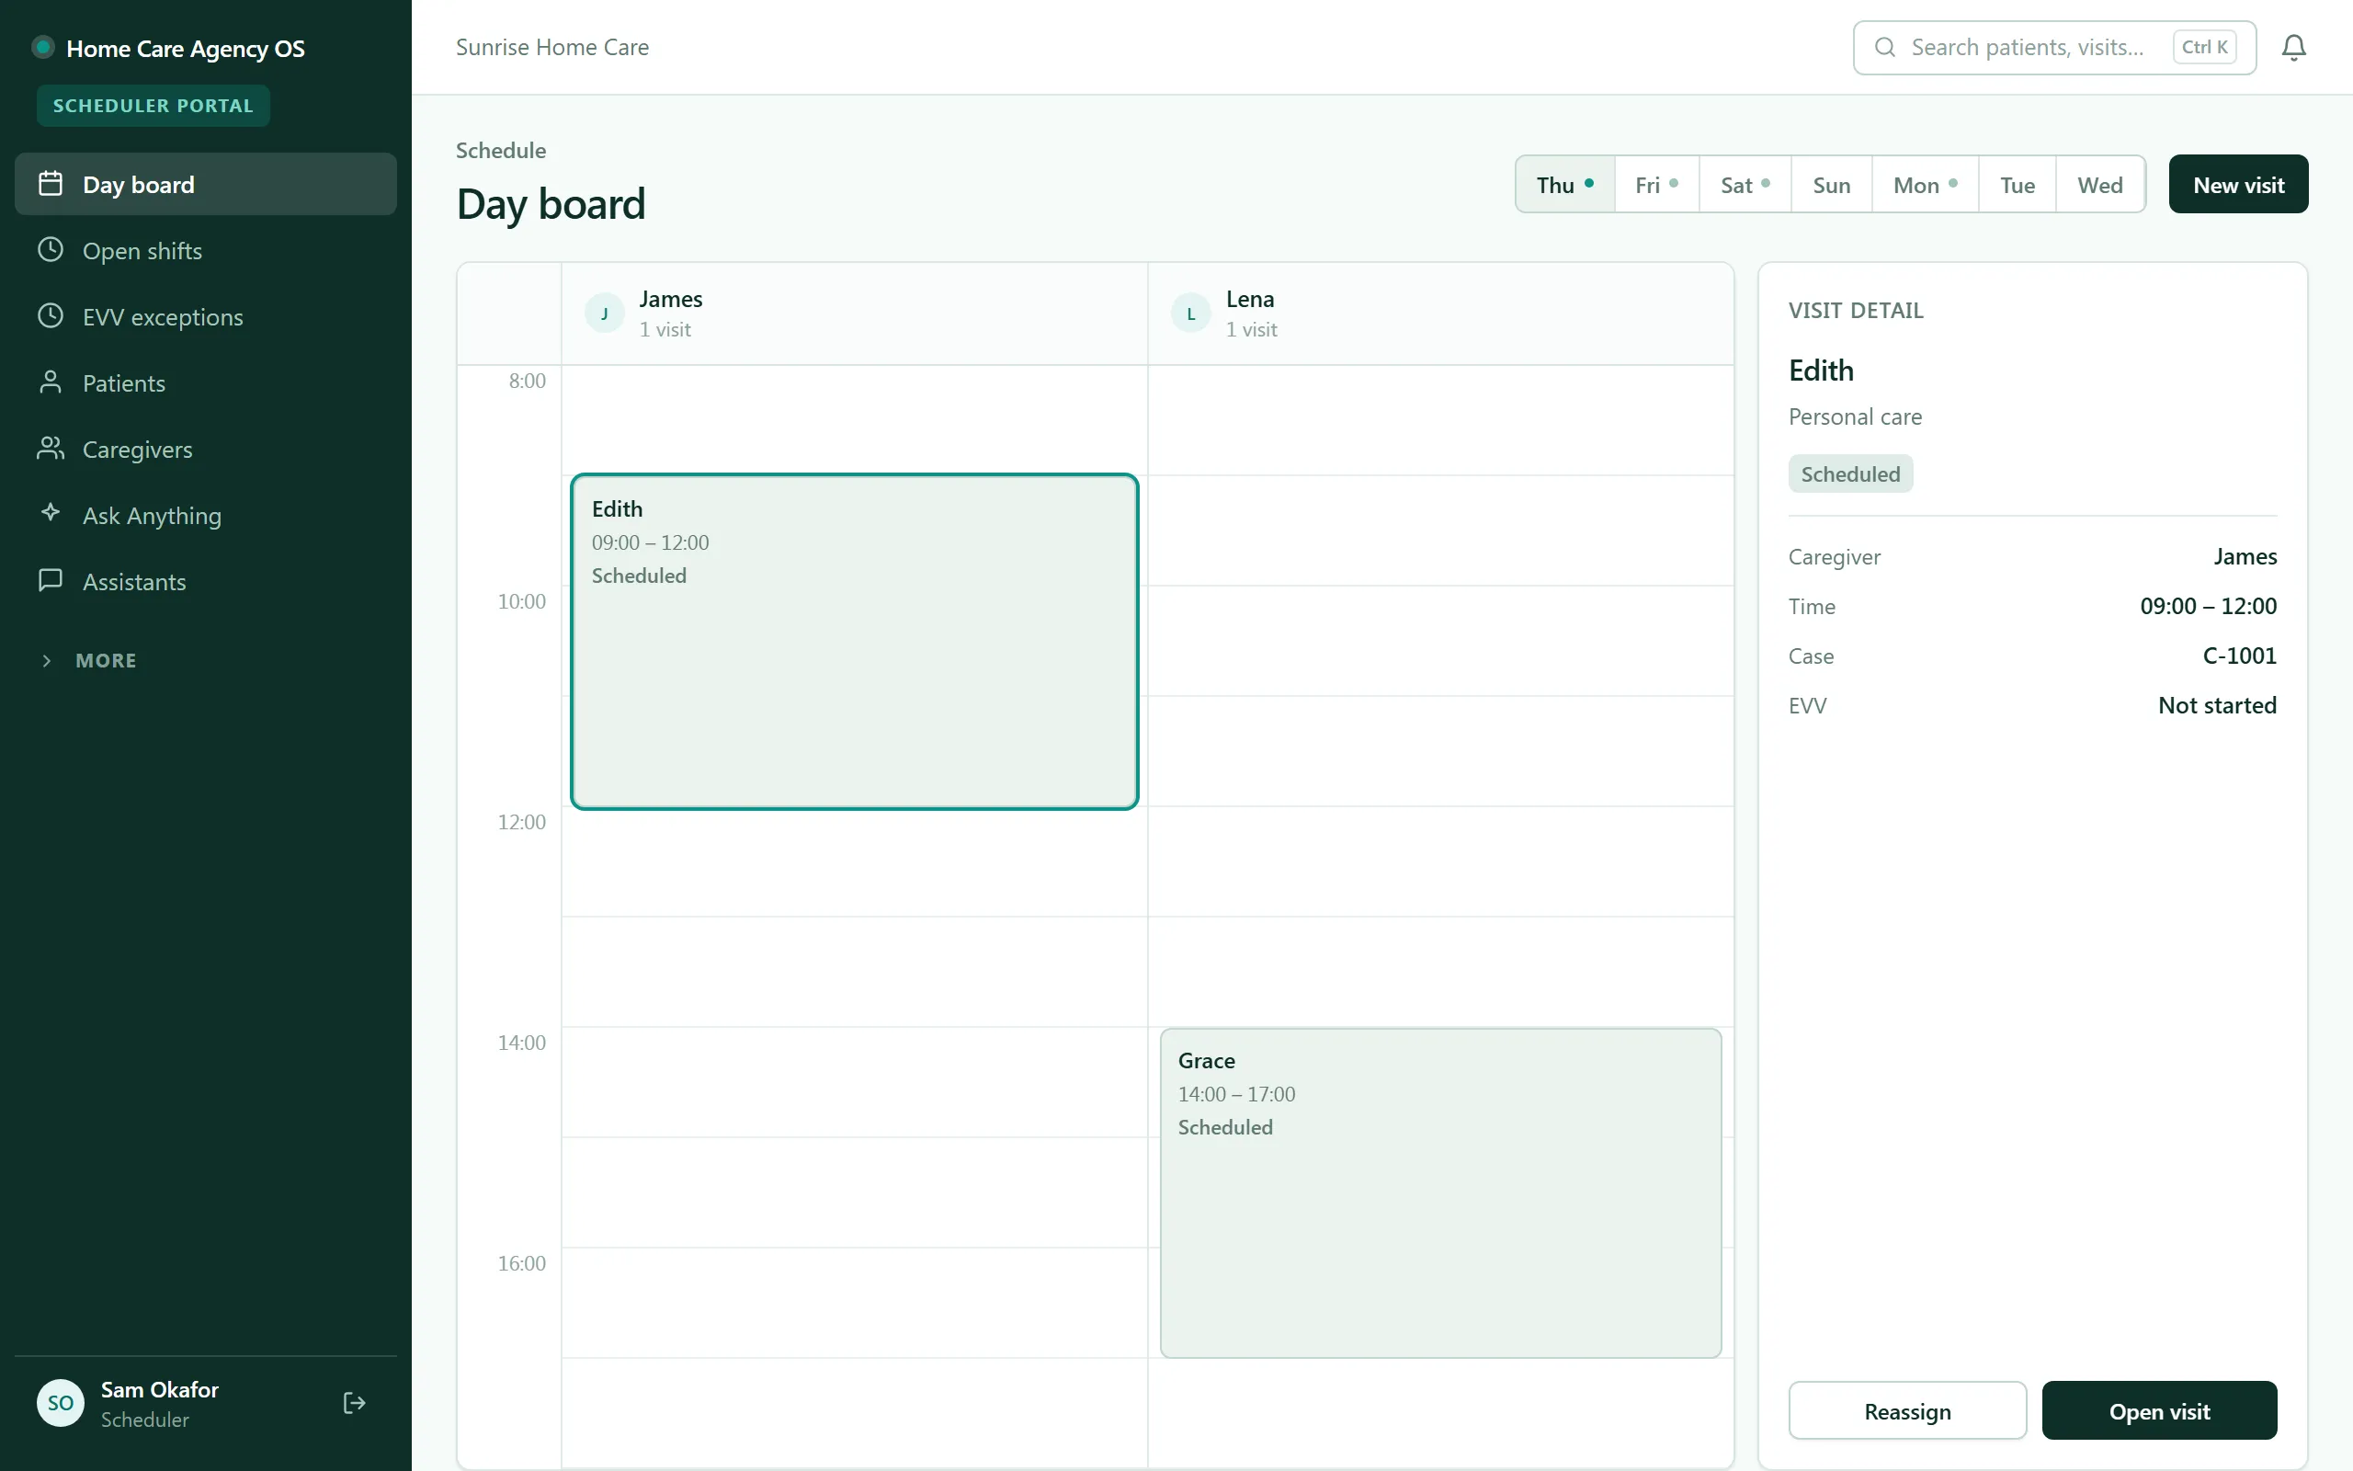Click the Sunrise Home Care agency name
The width and height of the screenshot is (2353, 1471).
pyautogui.click(x=552, y=48)
